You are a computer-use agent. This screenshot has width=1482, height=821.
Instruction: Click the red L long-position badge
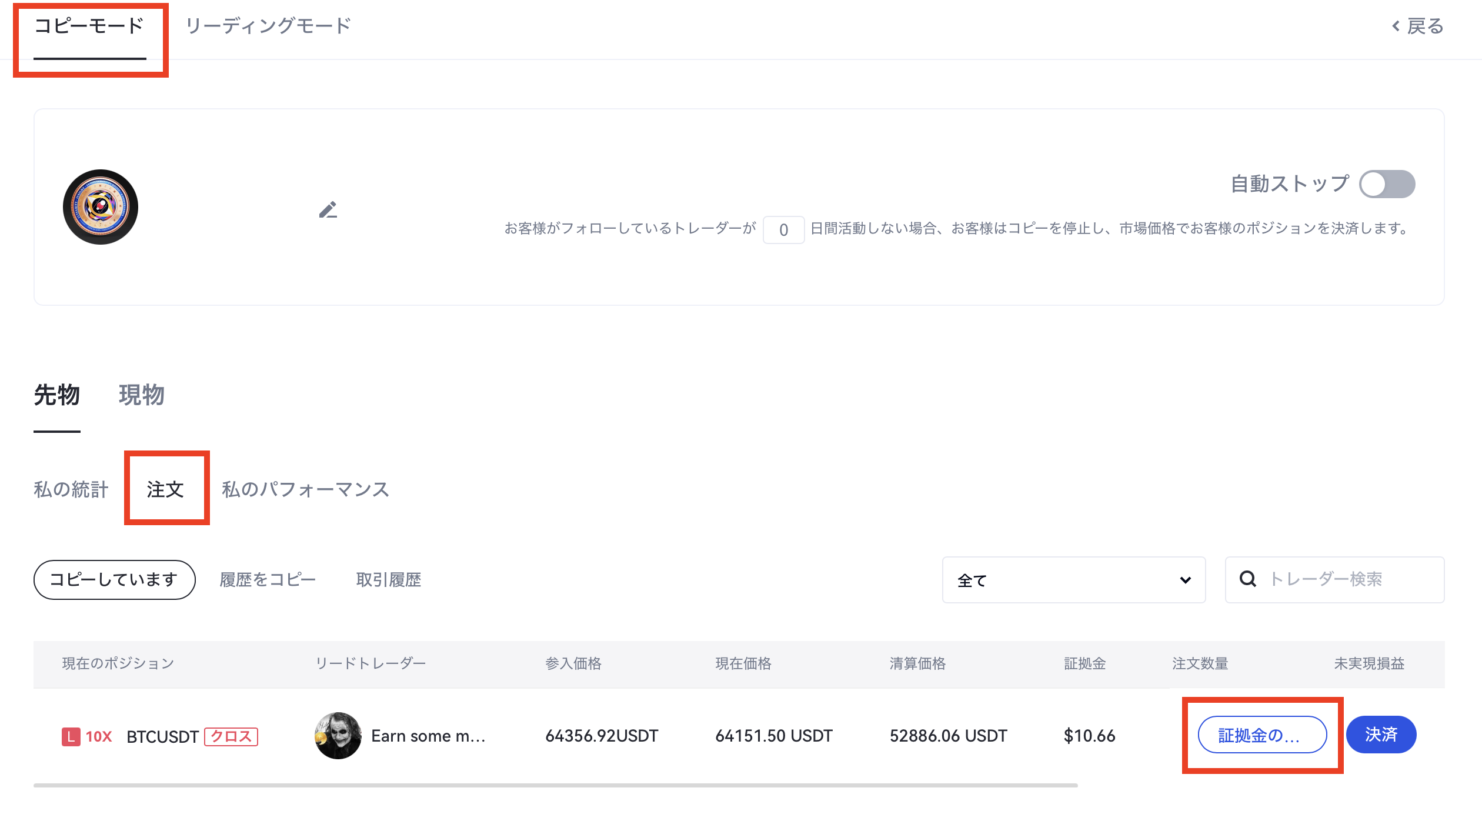(71, 736)
